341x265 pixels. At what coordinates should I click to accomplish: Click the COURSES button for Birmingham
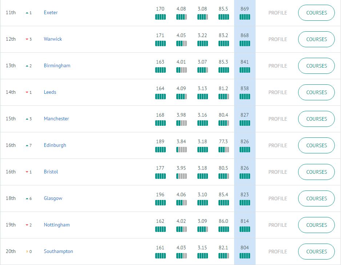316,66
